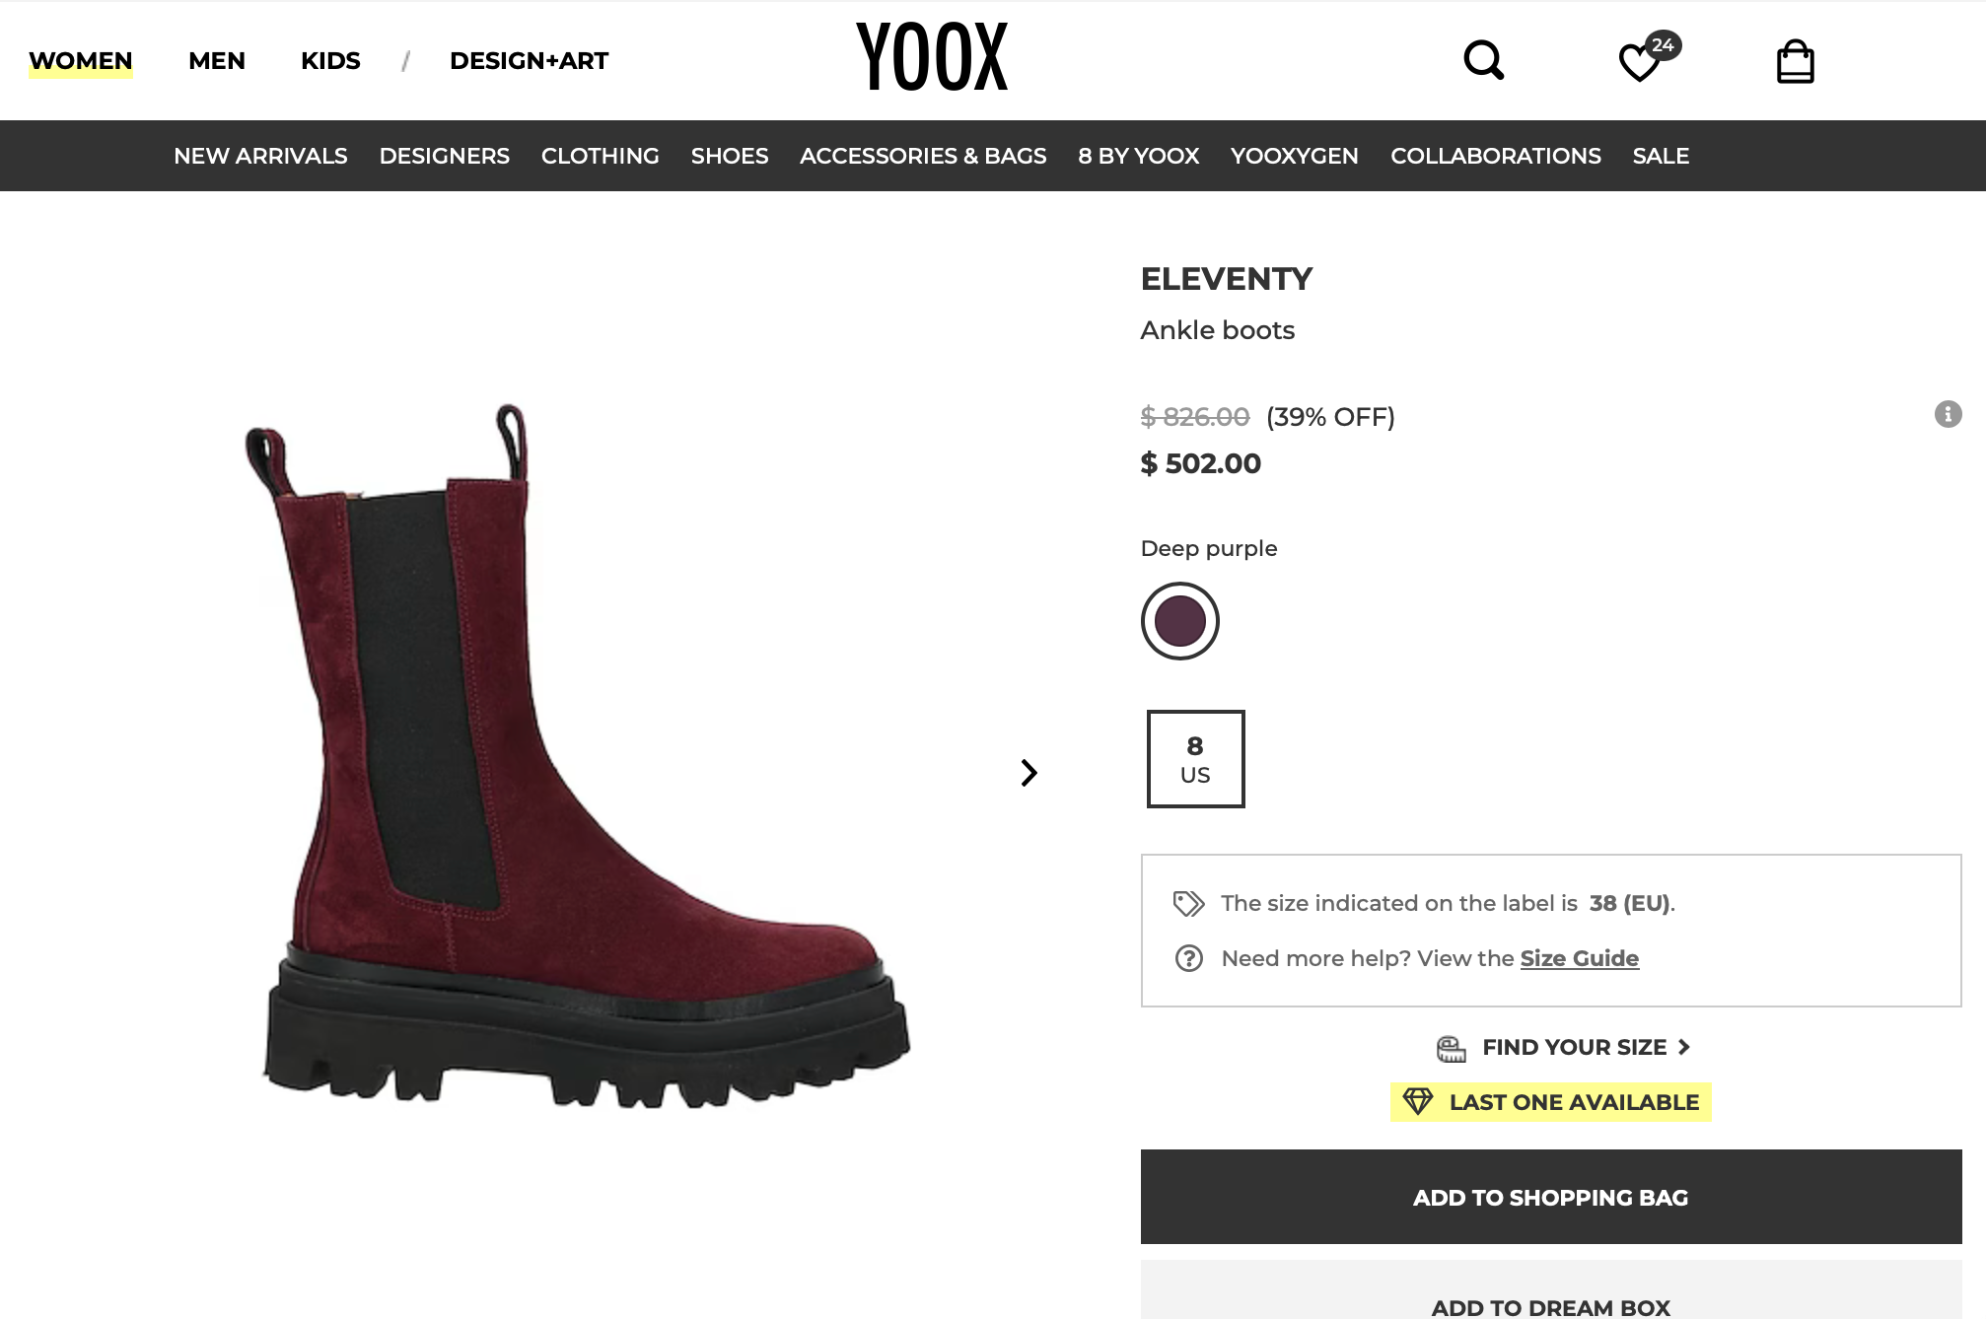Open the SHOES menu
Screen dimensions: 1986x1319
(x=729, y=156)
